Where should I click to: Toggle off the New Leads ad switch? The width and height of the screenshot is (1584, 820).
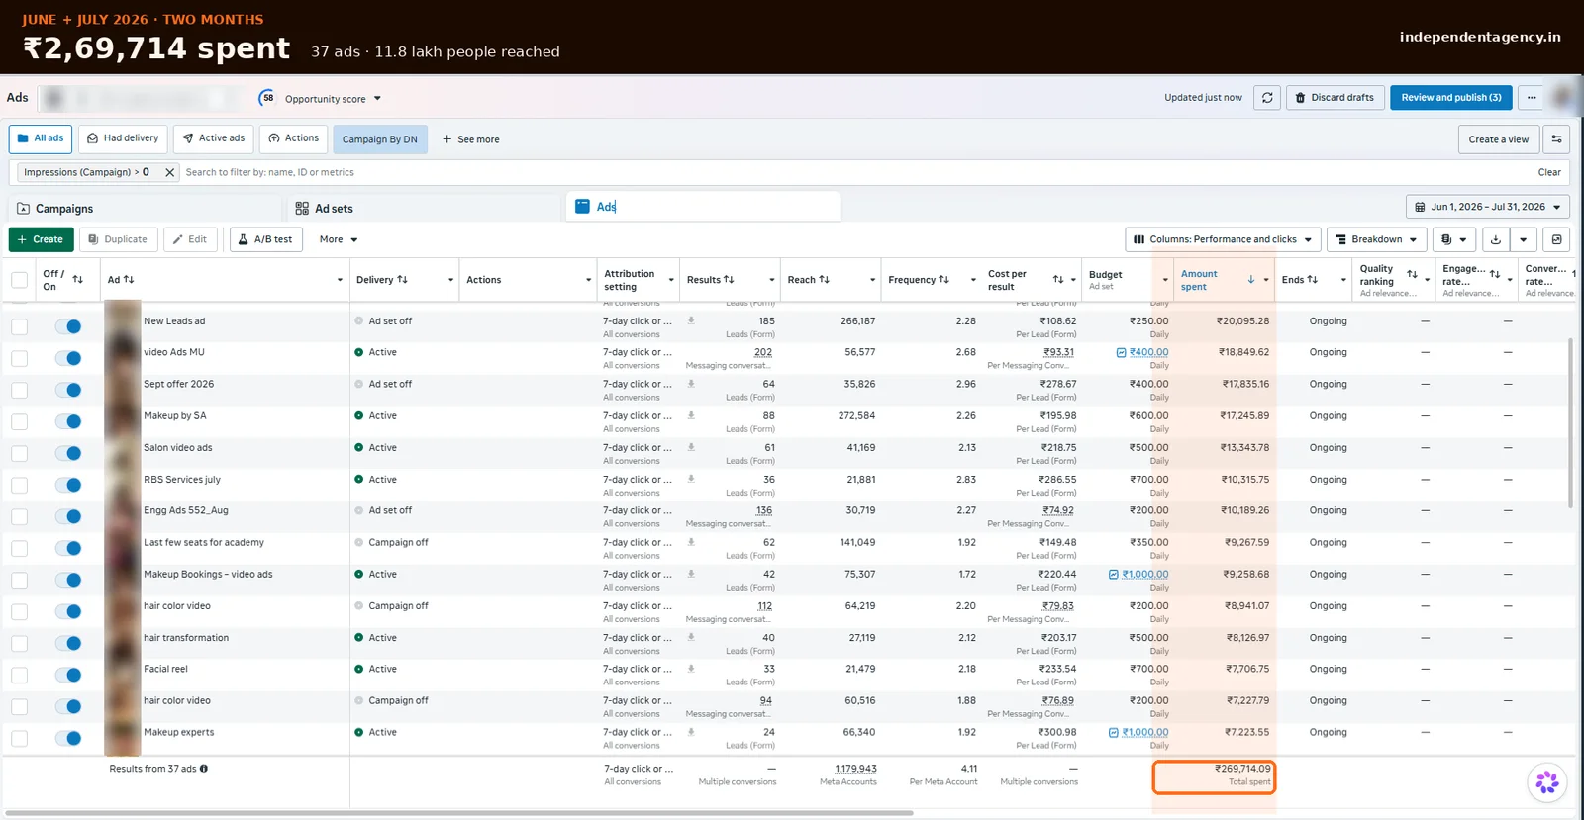click(68, 326)
